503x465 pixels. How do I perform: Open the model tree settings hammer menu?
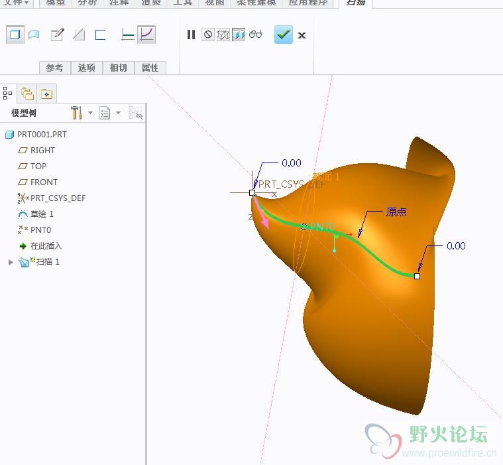pyautogui.click(x=77, y=113)
